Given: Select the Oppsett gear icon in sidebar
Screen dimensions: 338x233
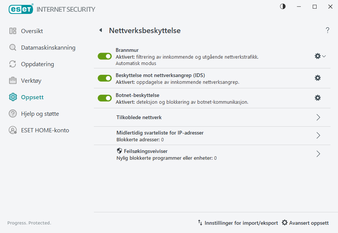Looking at the screenshot, I should [12, 97].
